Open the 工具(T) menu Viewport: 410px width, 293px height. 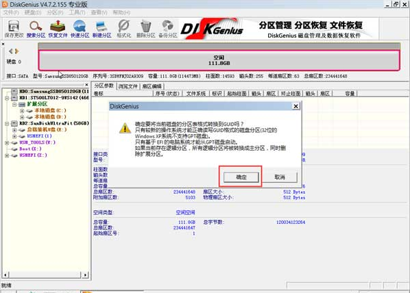point(77,12)
